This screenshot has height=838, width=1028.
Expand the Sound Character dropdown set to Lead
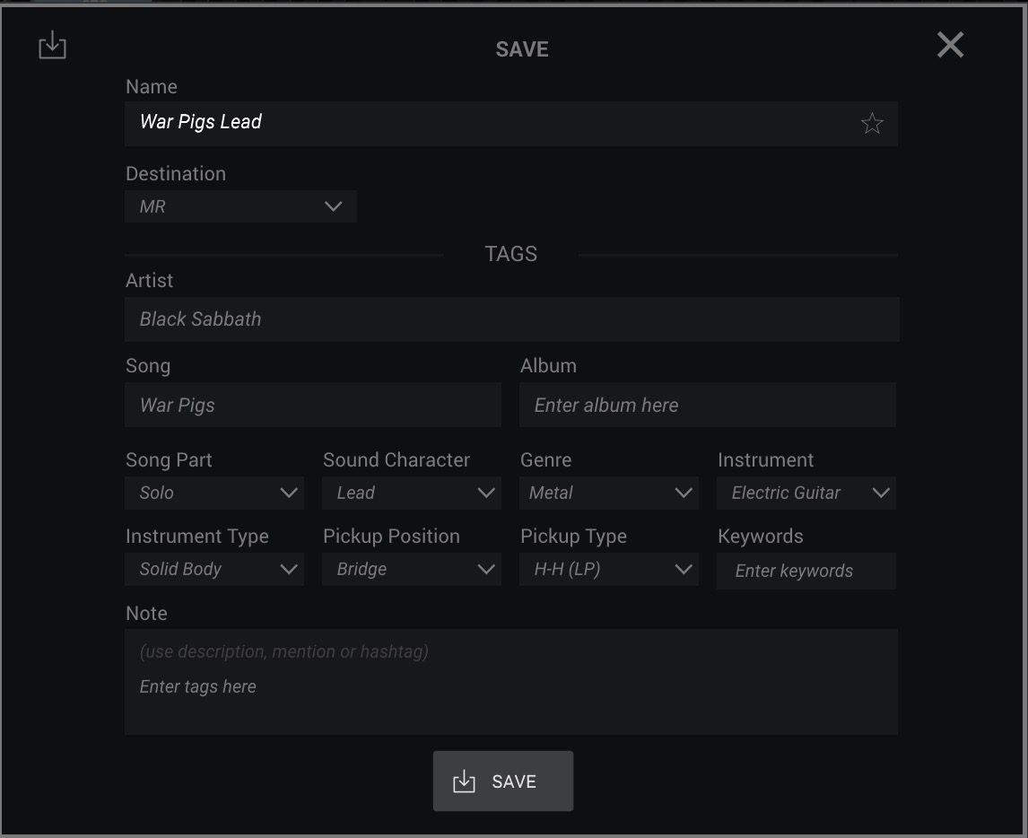(x=411, y=493)
